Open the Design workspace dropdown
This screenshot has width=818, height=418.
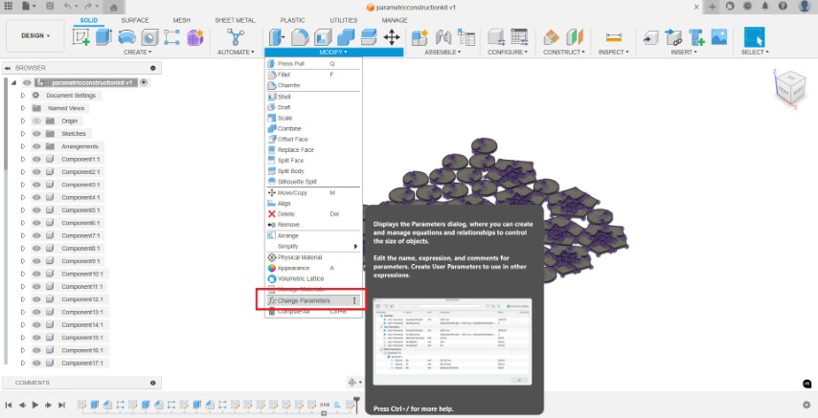[x=35, y=36]
